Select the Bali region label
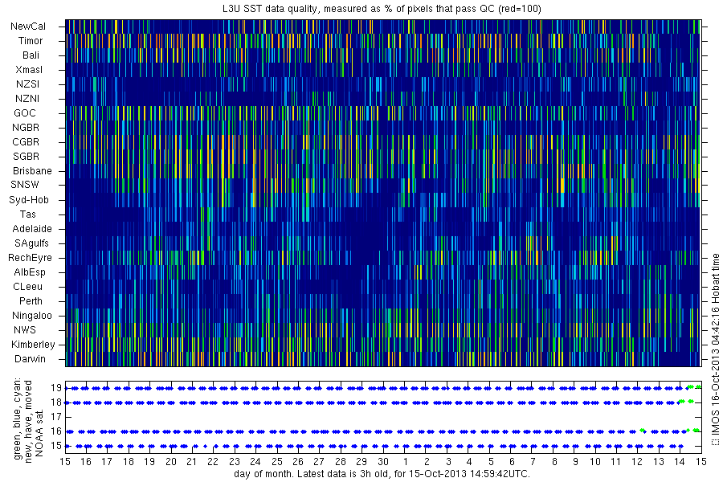723x482 pixels. (31, 55)
